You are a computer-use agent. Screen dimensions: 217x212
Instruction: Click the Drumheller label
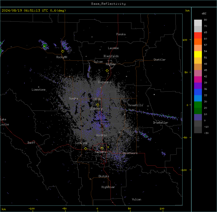(161, 123)
